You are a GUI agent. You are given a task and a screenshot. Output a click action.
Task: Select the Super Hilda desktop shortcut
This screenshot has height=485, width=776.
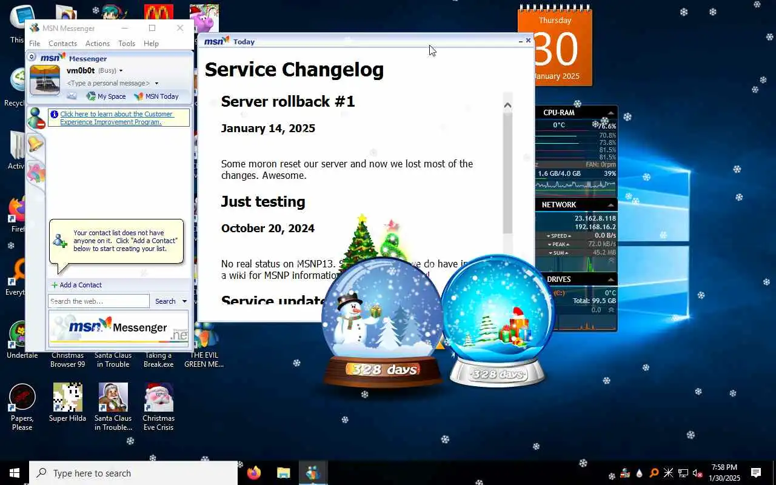coord(68,403)
